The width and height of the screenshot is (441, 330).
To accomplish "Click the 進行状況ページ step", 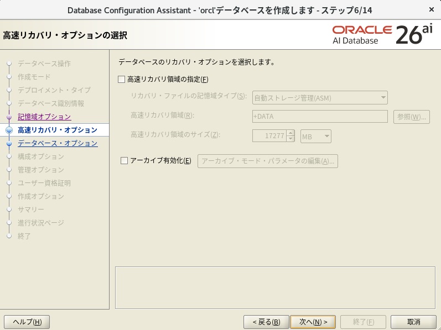I will coord(41,223).
